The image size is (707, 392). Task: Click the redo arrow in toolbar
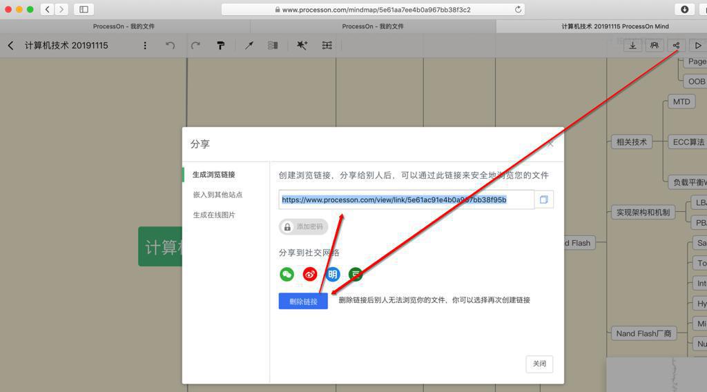coord(195,46)
